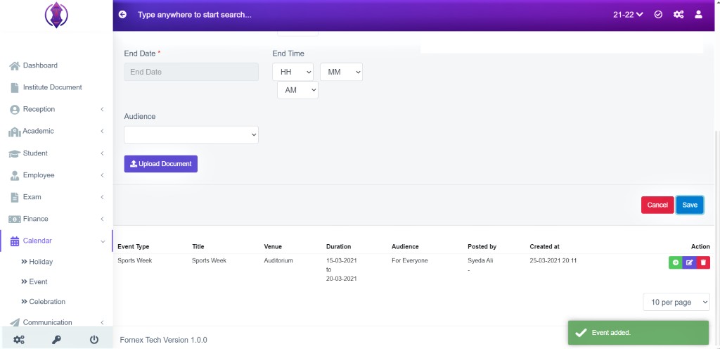
Task: Click the search field in top bar
Action: pyautogui.click(x=195, y=15)
